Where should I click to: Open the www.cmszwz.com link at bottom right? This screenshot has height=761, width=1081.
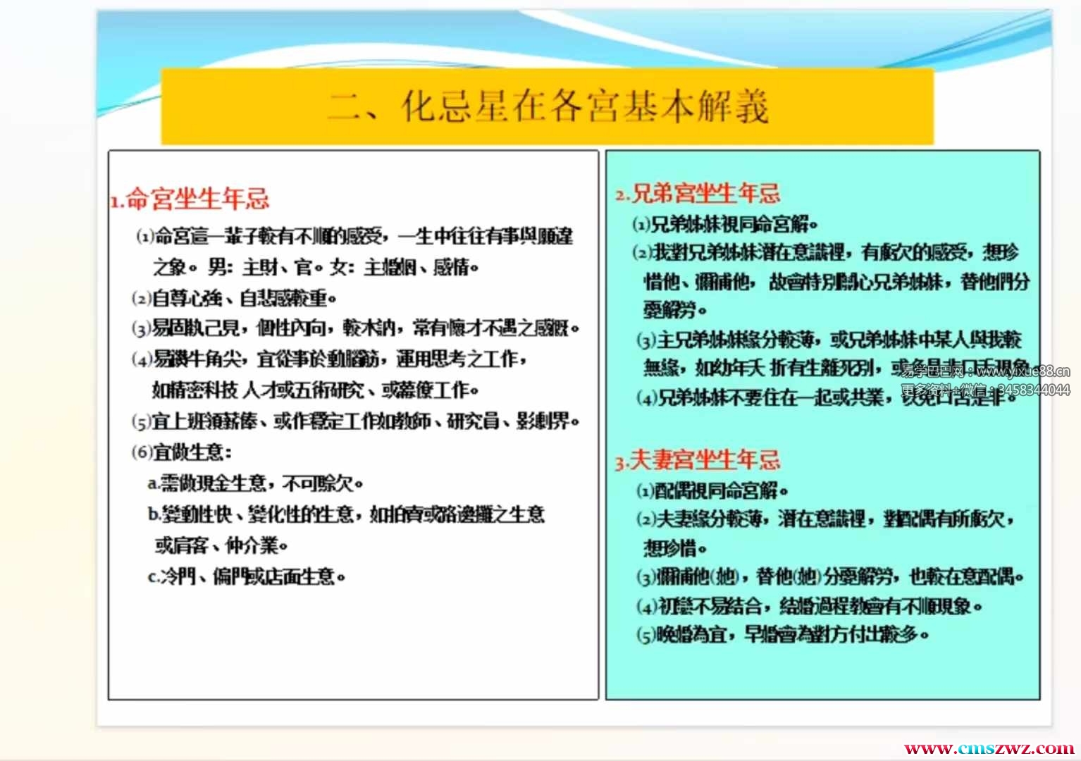click(989, 748)
